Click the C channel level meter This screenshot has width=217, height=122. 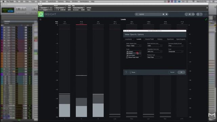click(x=81, y=71)
